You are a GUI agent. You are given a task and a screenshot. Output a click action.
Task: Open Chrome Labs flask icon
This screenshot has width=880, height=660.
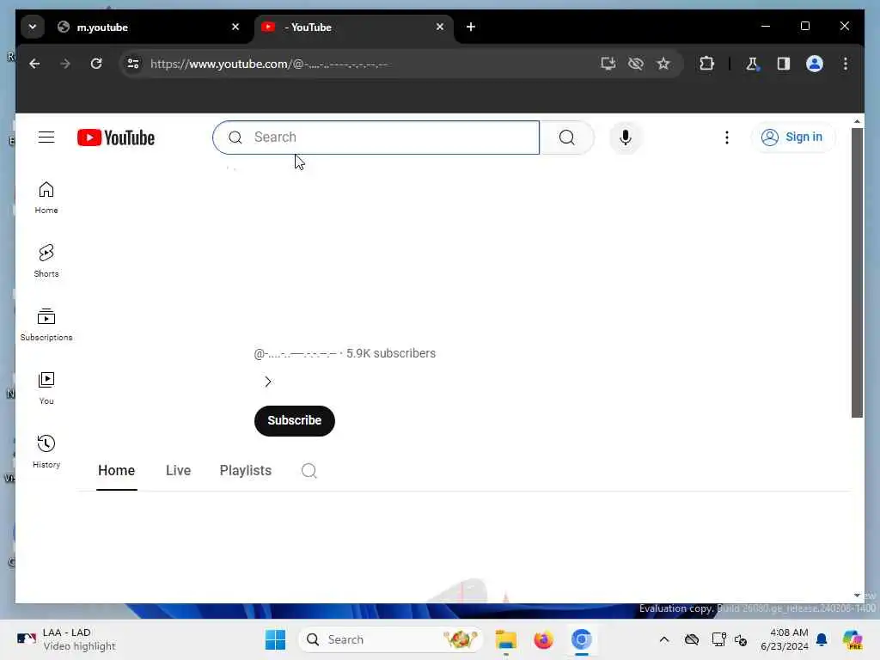pyautogui.click(x=752, y=64)
